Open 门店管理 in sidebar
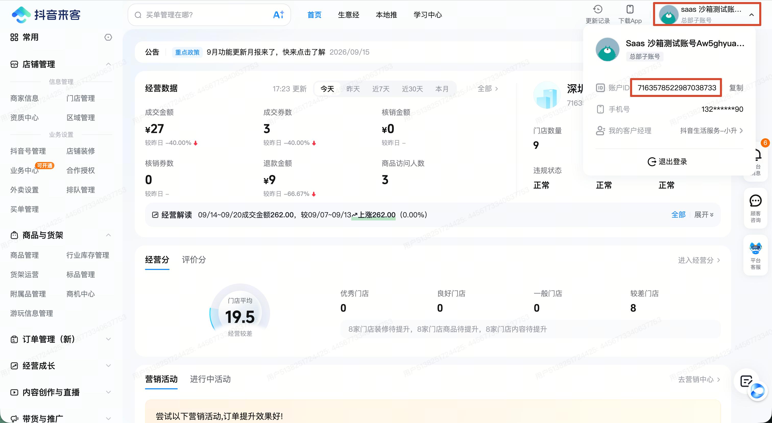The height and width of the screenshot is (423, 772). pyautogui.click(x=81, y=98)
